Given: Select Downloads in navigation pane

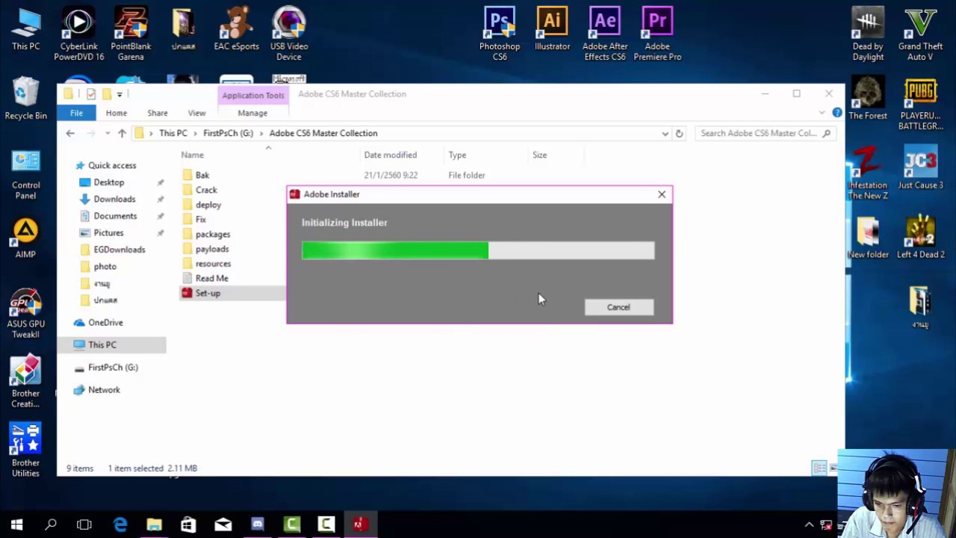Looking at the screenshot, I should [114, 199].
